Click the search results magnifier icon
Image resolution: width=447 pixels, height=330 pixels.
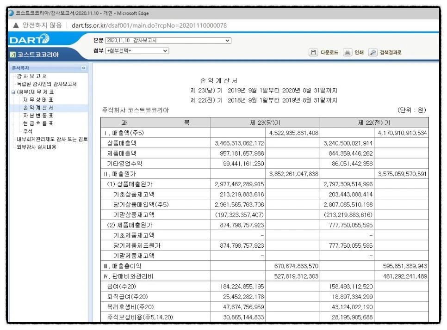click(372, 52)
